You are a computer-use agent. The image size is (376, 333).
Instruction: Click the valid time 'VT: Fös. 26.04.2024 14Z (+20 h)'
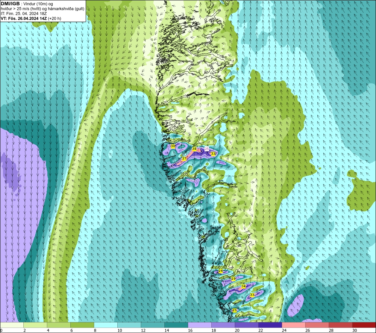pos(31,18)
